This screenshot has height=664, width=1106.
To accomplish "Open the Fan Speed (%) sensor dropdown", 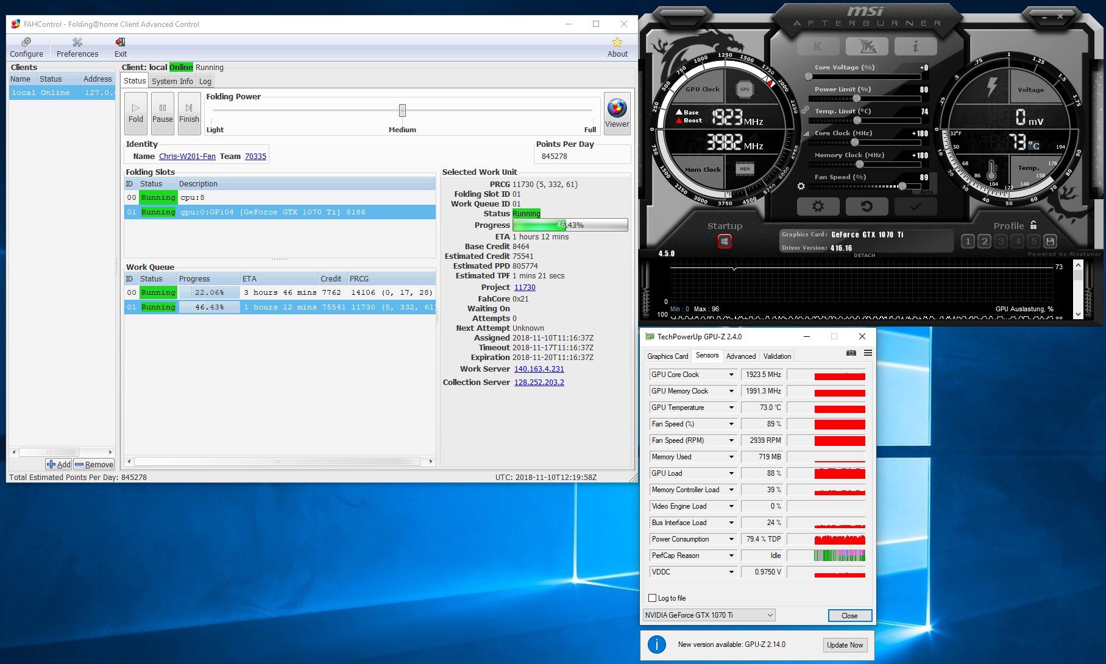I will coord(731,424).
